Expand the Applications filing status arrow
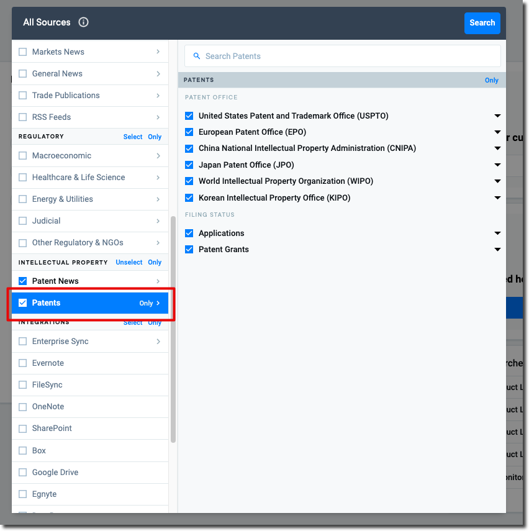The height and width of the screenshot is (531, 529). [x=497, y=233]
